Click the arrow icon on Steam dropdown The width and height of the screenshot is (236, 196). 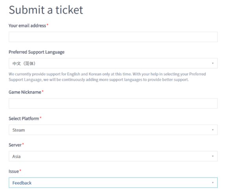(x=212, y=130)
